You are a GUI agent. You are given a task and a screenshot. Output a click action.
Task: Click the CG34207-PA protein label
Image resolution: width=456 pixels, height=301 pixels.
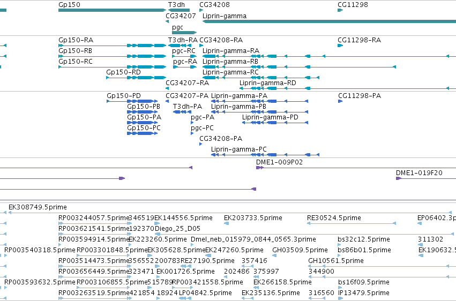(188, 96)
